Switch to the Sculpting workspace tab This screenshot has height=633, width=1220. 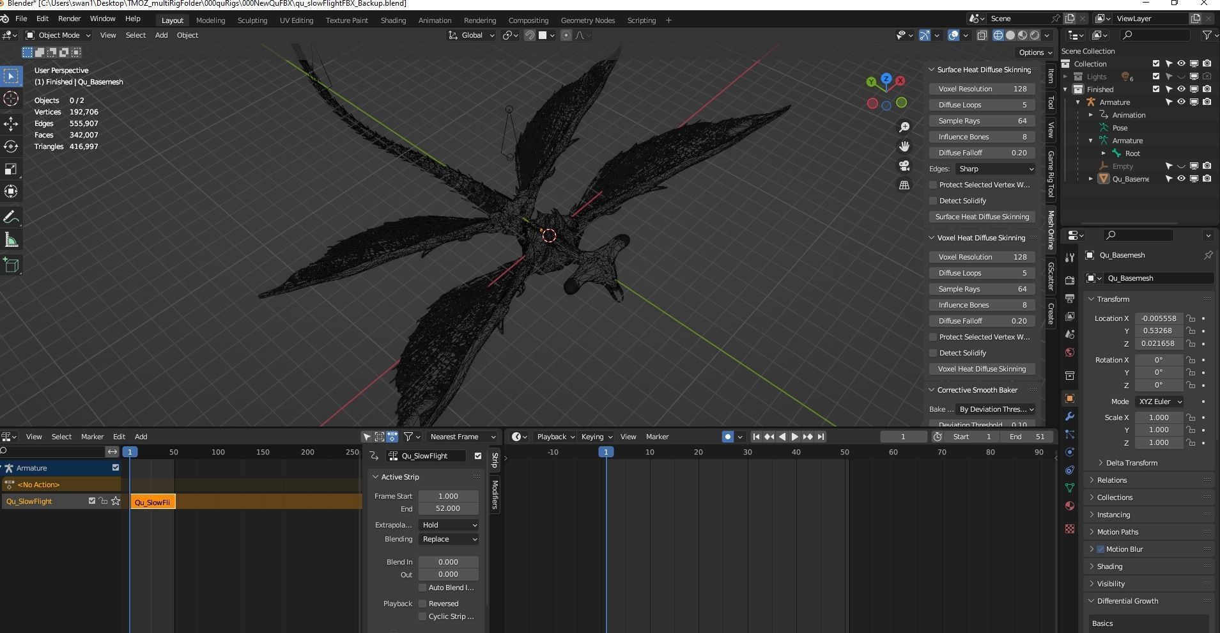pos(252,20)
